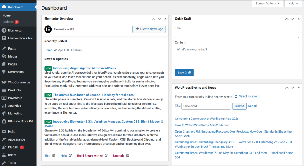304x166 pixels.
Task: Move WordPress Events and News widget down
Action: (x=293, y=88)
